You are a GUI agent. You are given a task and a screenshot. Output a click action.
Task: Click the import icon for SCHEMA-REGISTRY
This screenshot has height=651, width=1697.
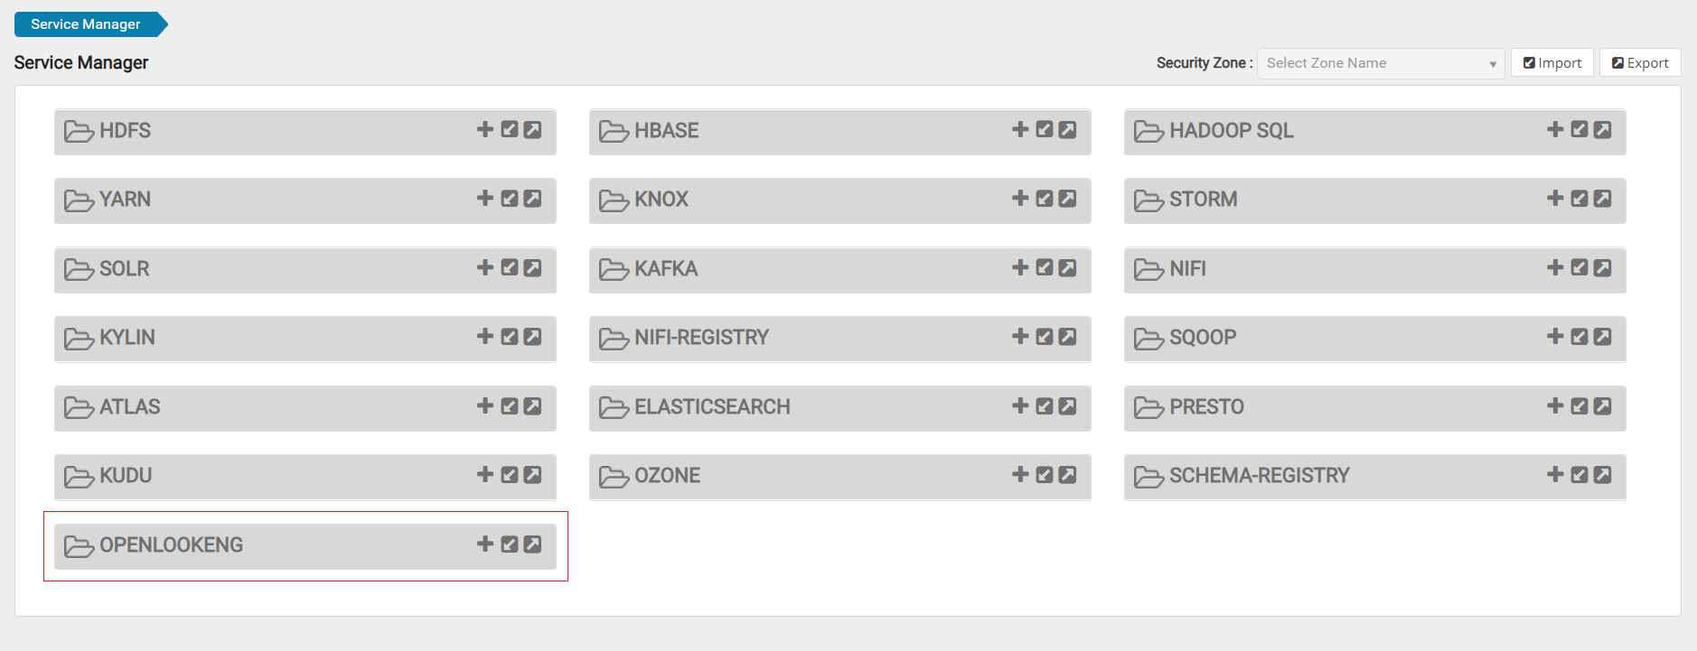click(x=1580, y=474)
